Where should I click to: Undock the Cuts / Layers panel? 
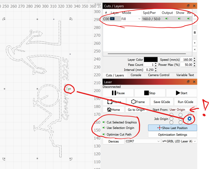(x=188, y=6)
